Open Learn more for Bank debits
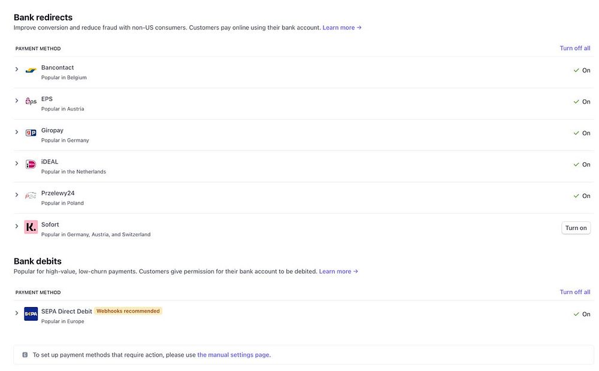The height and width of the screenshot is (371, 599). coord(338,272)
